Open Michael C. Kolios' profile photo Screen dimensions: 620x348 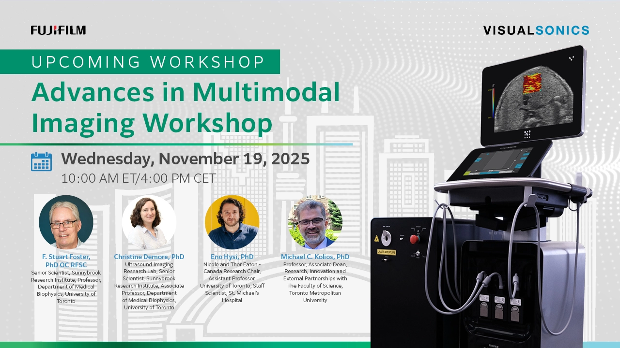(315, 222)
